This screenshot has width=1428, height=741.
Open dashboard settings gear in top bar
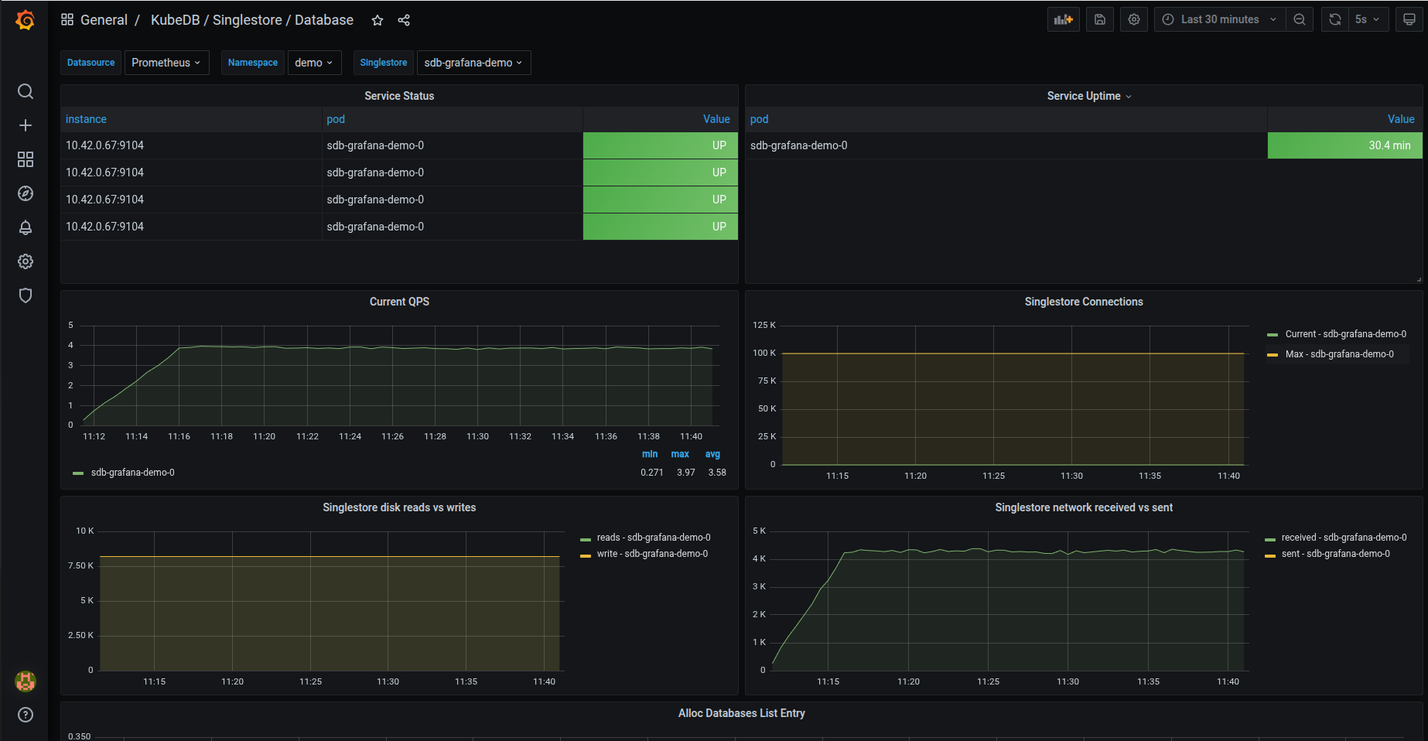(1134, 19)
